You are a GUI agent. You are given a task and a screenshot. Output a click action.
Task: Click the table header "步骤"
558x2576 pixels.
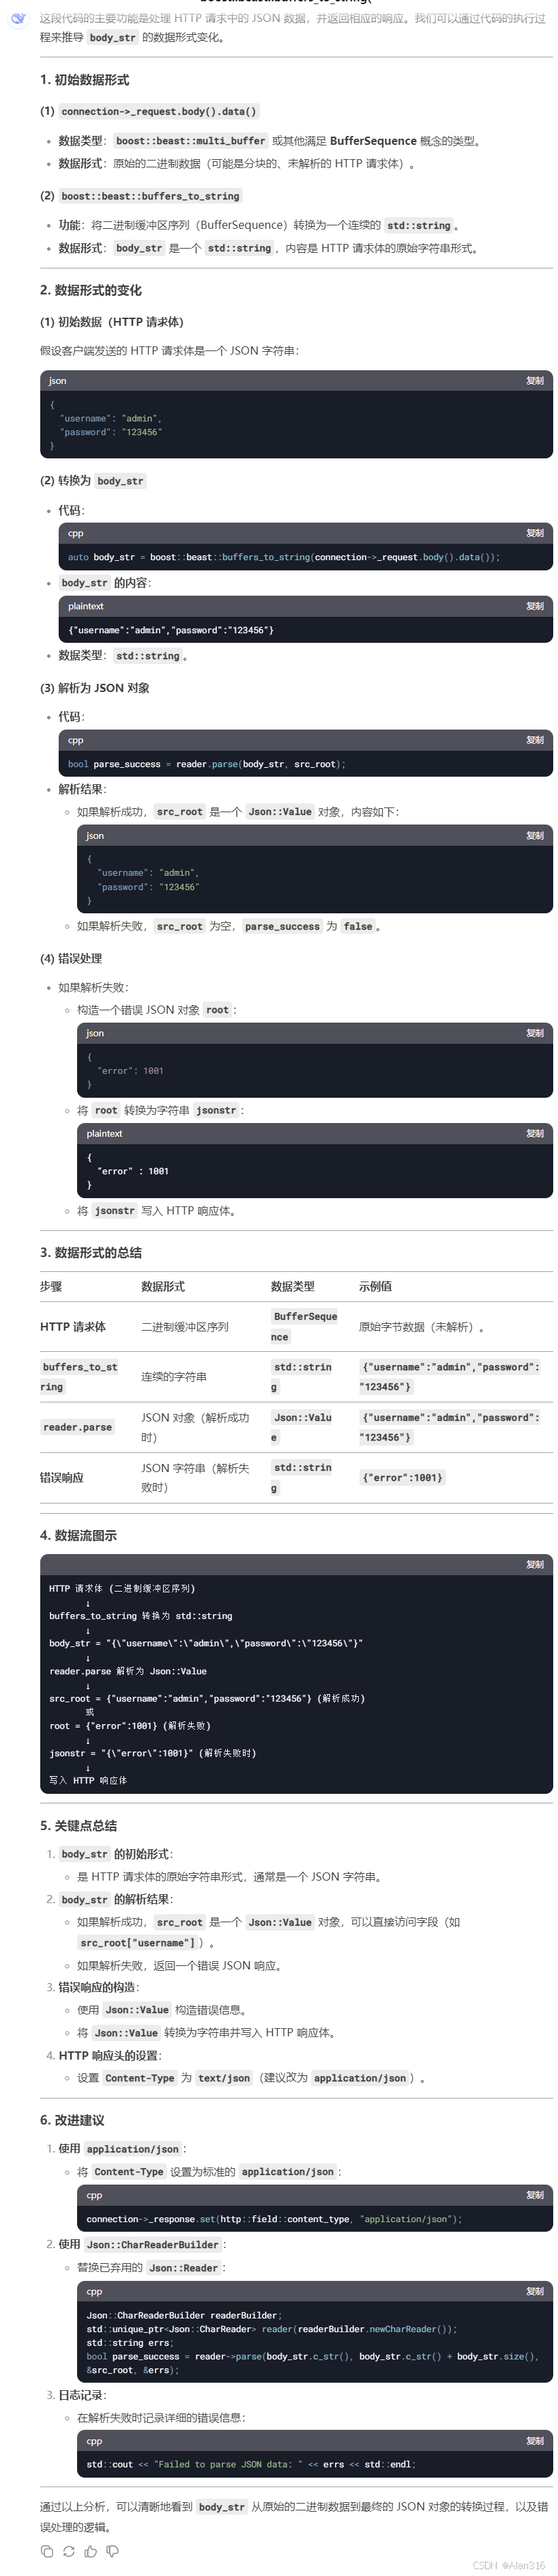click(x=51, y=1286)
